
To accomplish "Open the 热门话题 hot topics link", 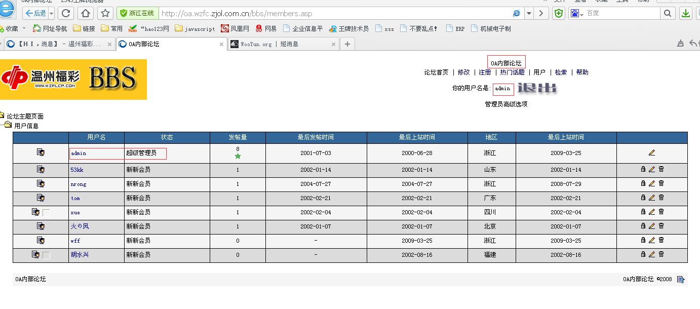I will (512, 72).
